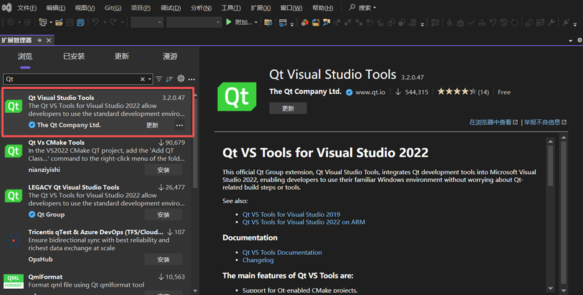Screen dimensions: 583x295
Task: Click the green Start arrow icon
Action: pyautogui.click(x=229, y=22)
